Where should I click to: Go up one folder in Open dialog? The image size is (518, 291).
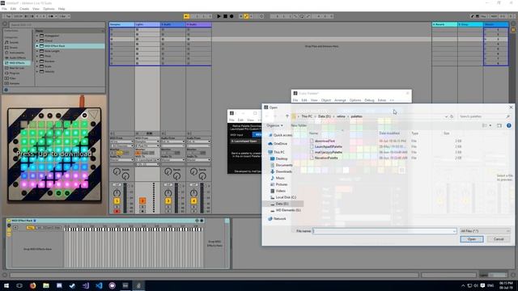tap(287, 116)
